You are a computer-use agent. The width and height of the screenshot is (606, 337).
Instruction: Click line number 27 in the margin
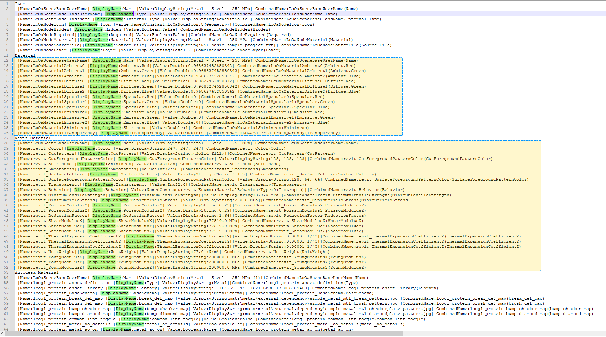(6, 138)
